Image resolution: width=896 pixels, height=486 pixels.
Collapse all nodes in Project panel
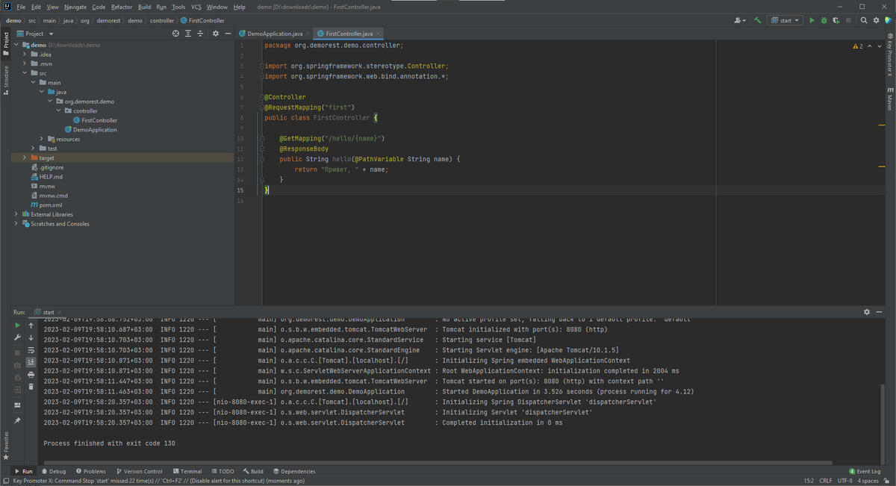point(200,34)
